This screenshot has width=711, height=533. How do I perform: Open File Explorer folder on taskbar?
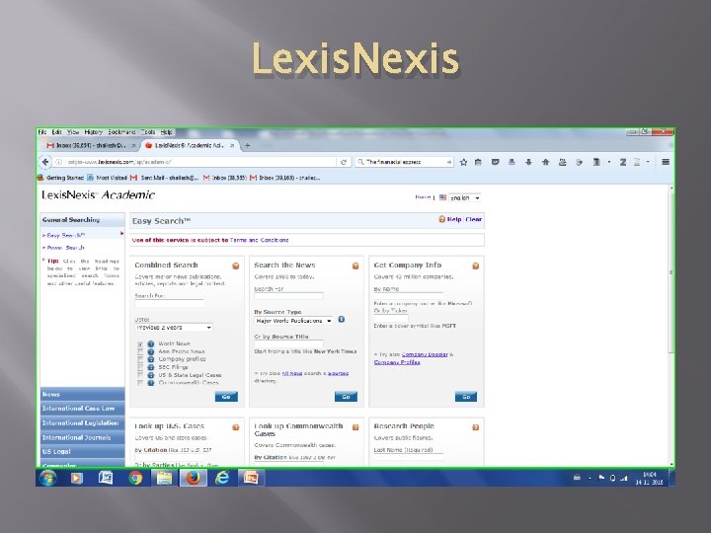[x=164, y=478]
